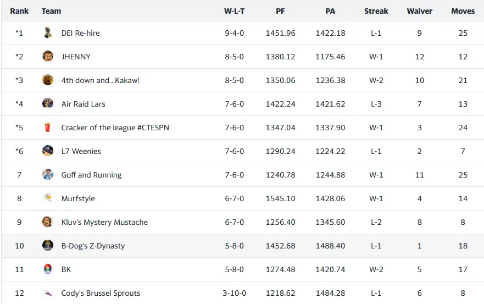
Task: Click the Streak column header
Action: click(x=376, y=11)
